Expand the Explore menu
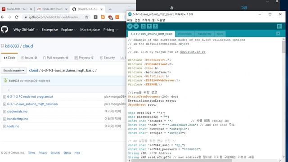Viewport: 288px width, 162px height. point(69,30)
